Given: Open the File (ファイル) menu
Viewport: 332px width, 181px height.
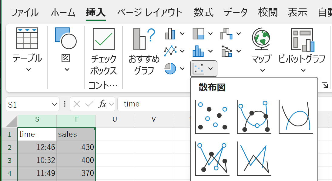Looking at the screenshot, I should coord(25,13).
